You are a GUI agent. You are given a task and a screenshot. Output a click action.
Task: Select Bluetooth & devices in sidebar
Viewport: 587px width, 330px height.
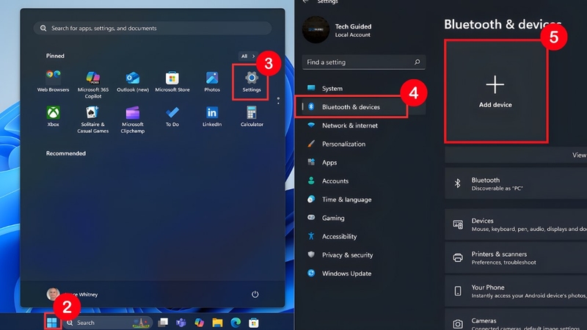click(x=363, y=107)
